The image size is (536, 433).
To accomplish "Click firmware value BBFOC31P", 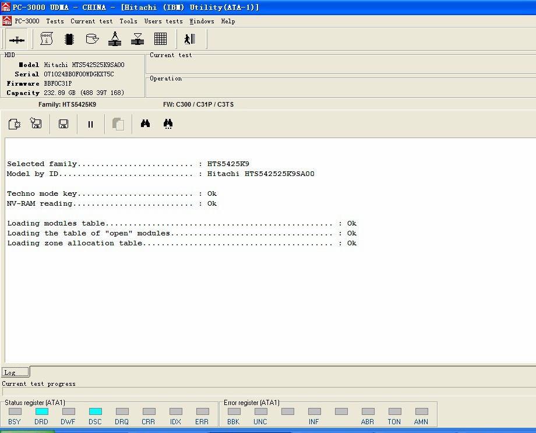I will [58, 83].
